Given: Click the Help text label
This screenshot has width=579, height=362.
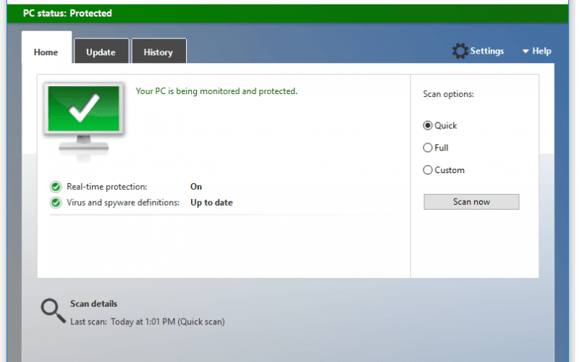Looking at the screenshot, I should click(541, 51).
